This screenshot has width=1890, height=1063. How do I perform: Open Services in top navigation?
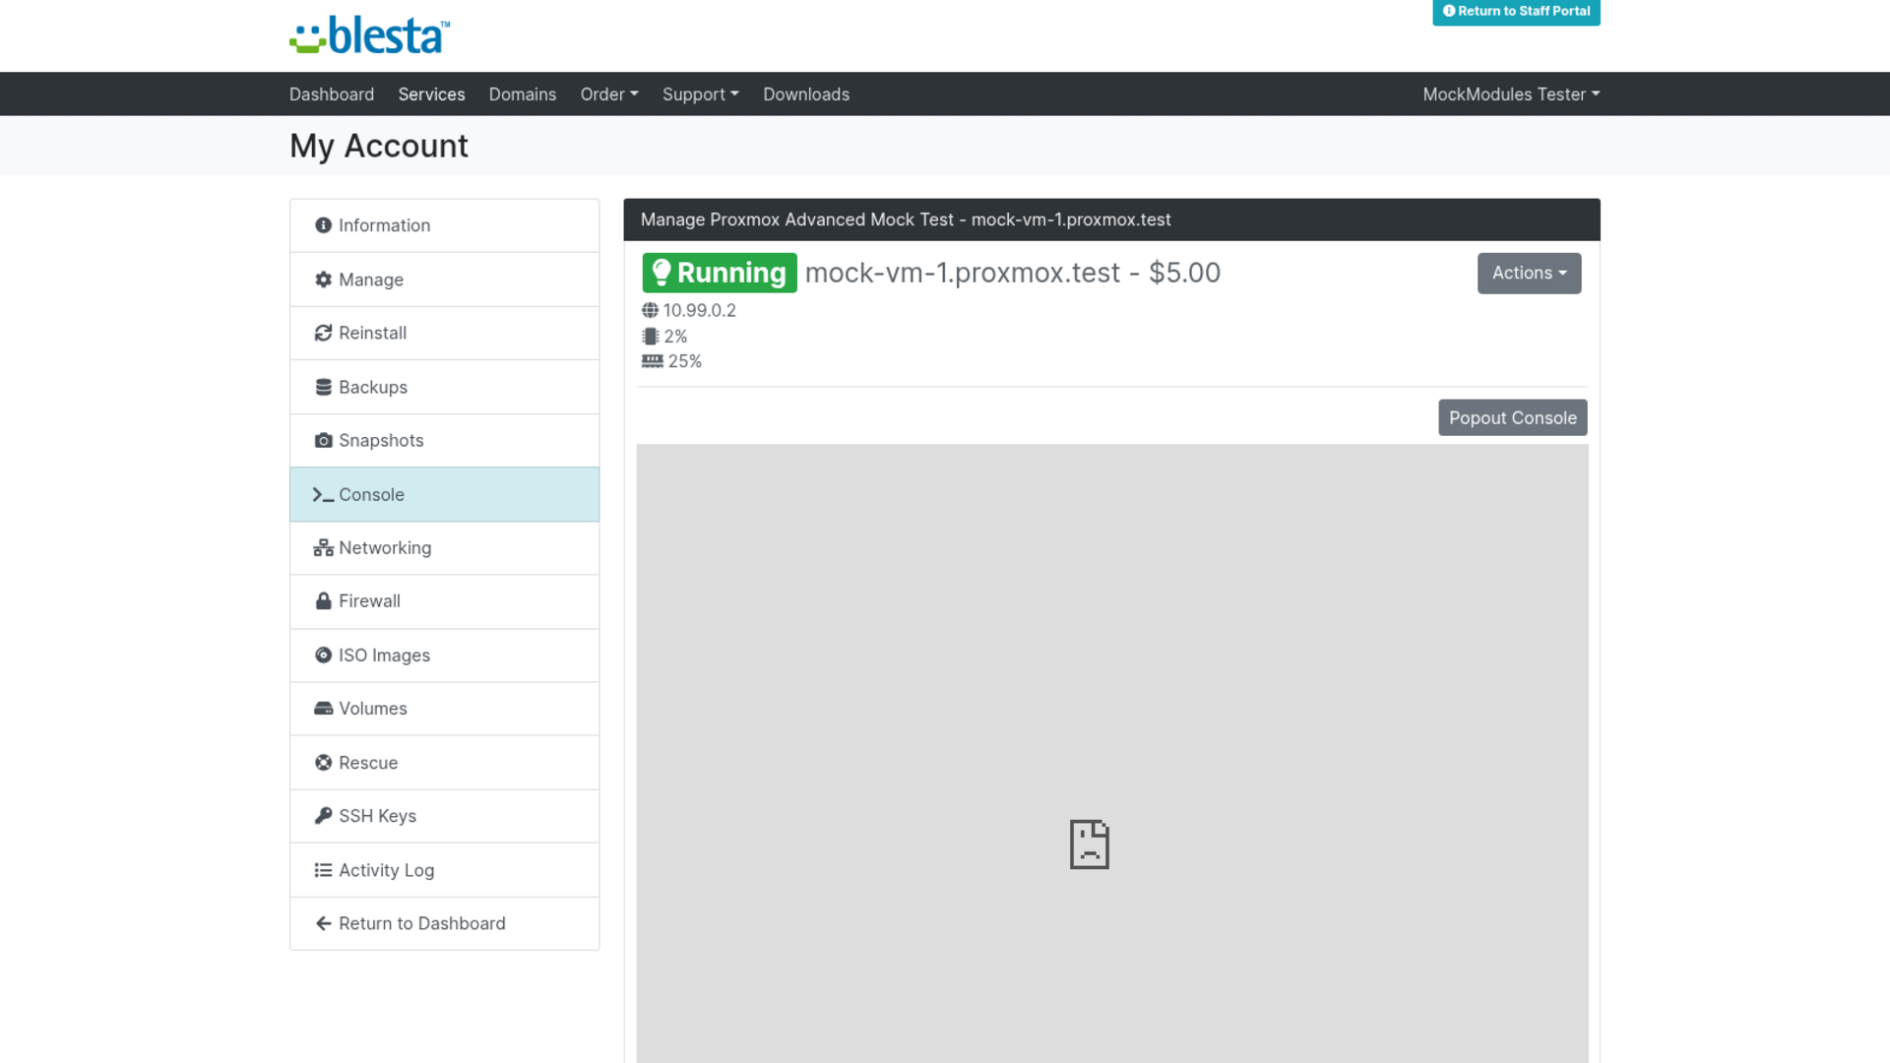[431, 94]
